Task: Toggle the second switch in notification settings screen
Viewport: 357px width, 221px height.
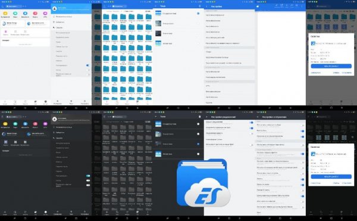Action: click(251, 128)
